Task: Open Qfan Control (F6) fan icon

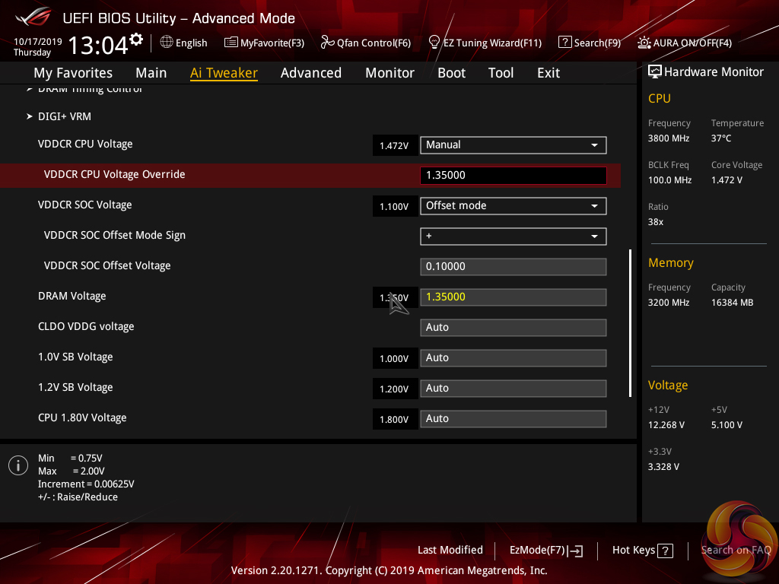Action: point(328,43)
